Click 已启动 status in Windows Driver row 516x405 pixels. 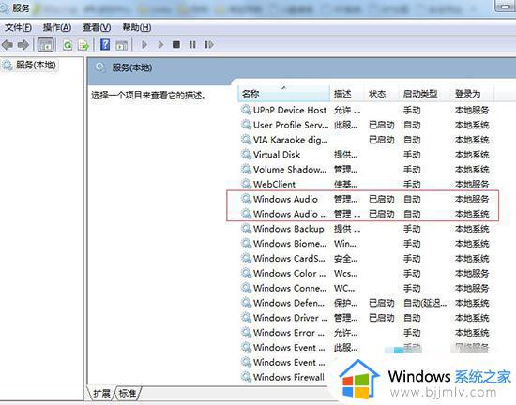coord(382,318)
